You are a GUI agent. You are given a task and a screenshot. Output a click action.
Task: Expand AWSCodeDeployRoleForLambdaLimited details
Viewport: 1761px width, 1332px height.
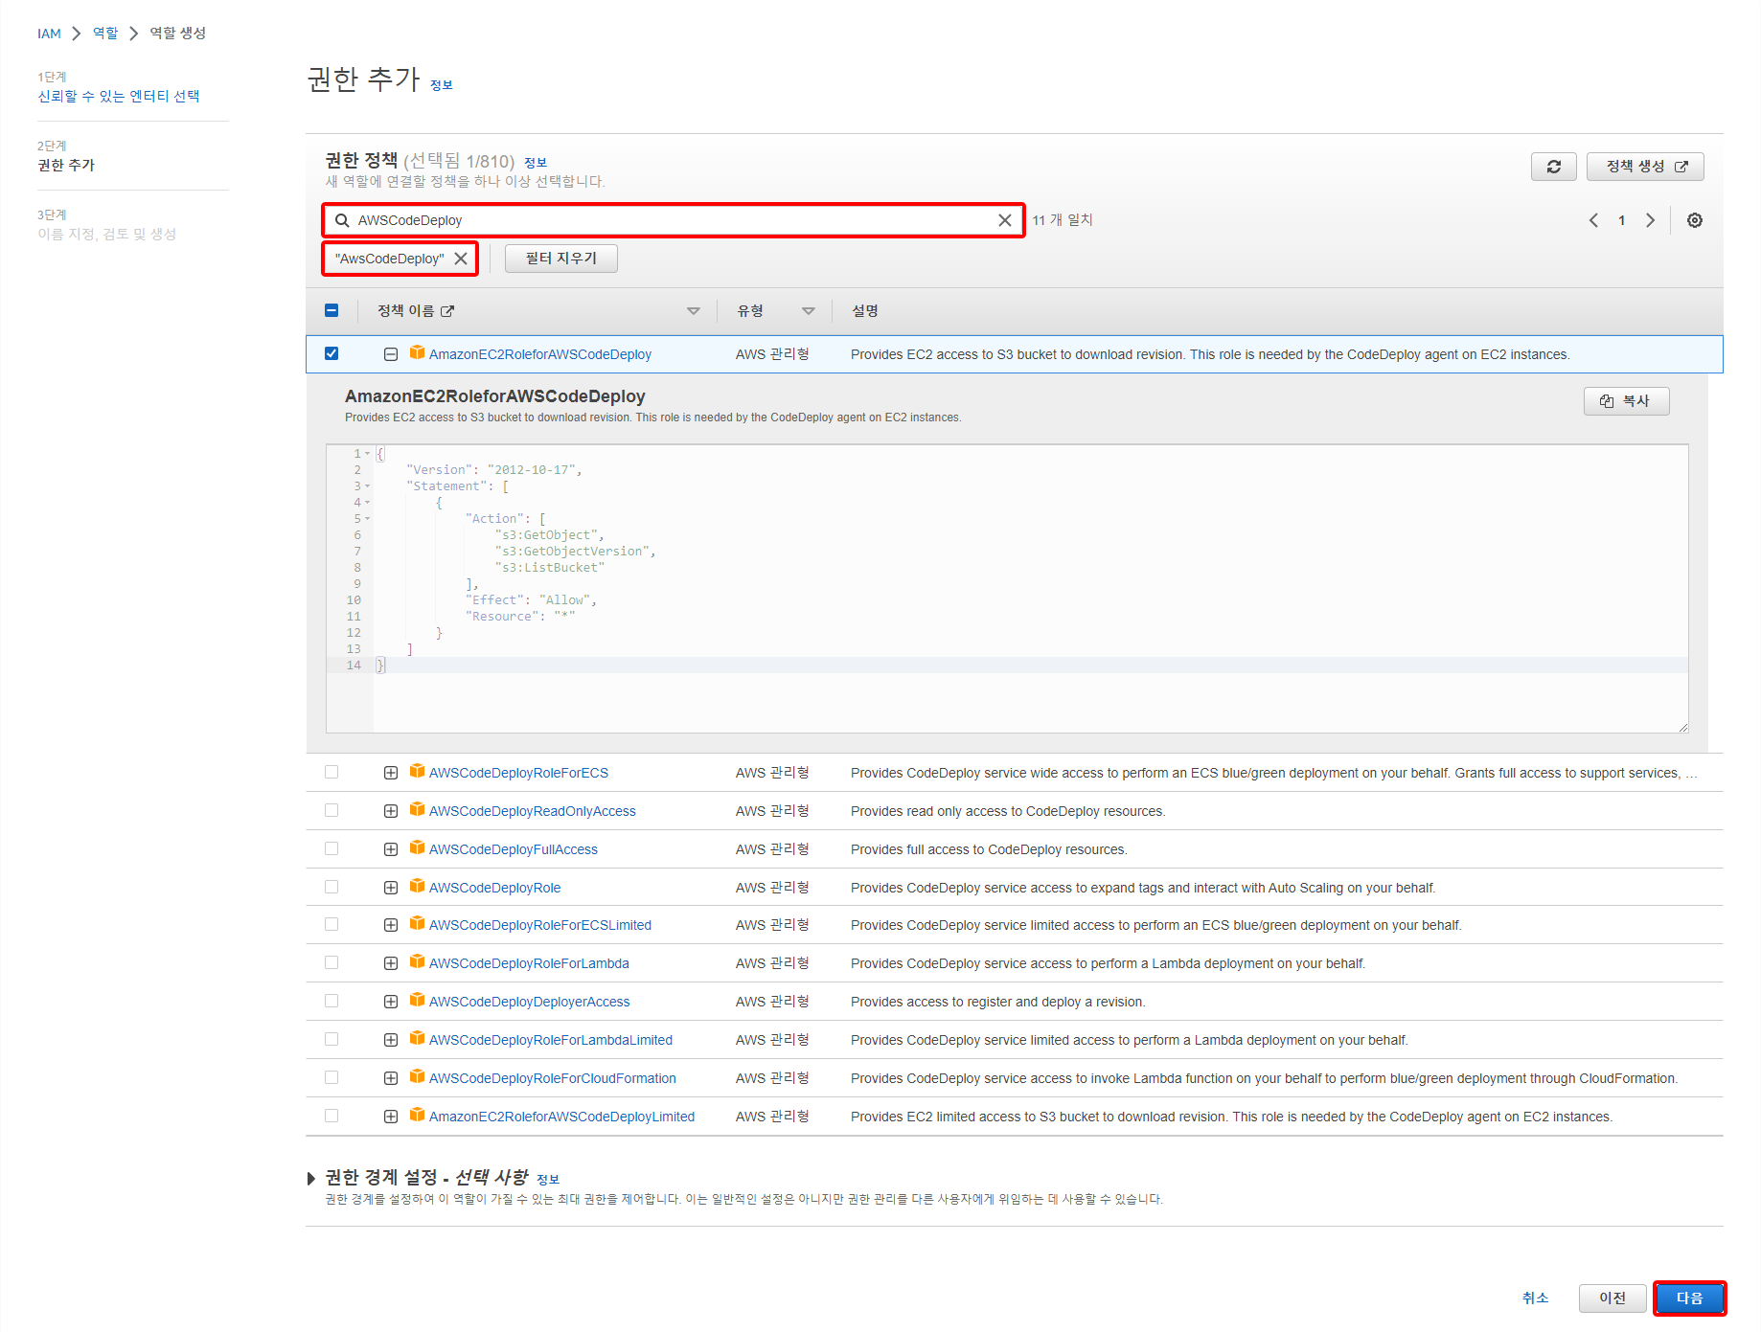pos(391,1040)
